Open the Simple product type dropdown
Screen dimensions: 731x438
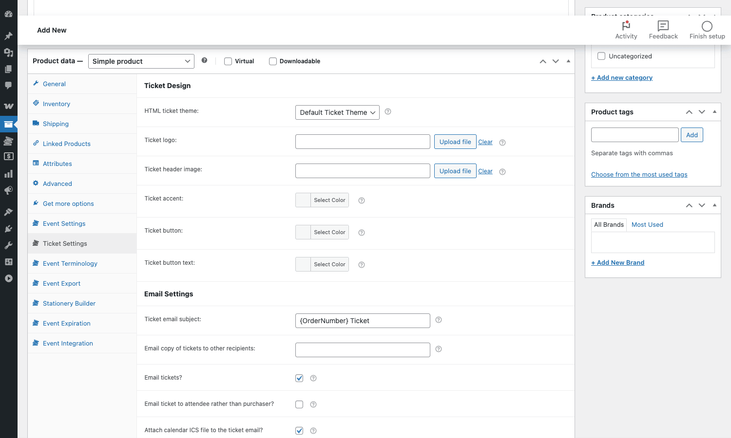141,61
